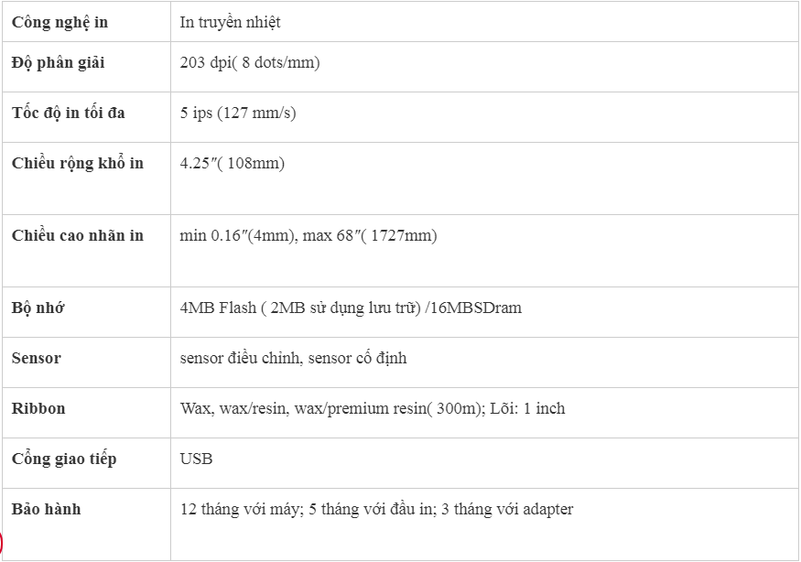Image resolution: width=801 pixels, height=562 pixels.
Task: Select the 'min 0.16"(4mm), max 68"' text
Action: [270, 235]
